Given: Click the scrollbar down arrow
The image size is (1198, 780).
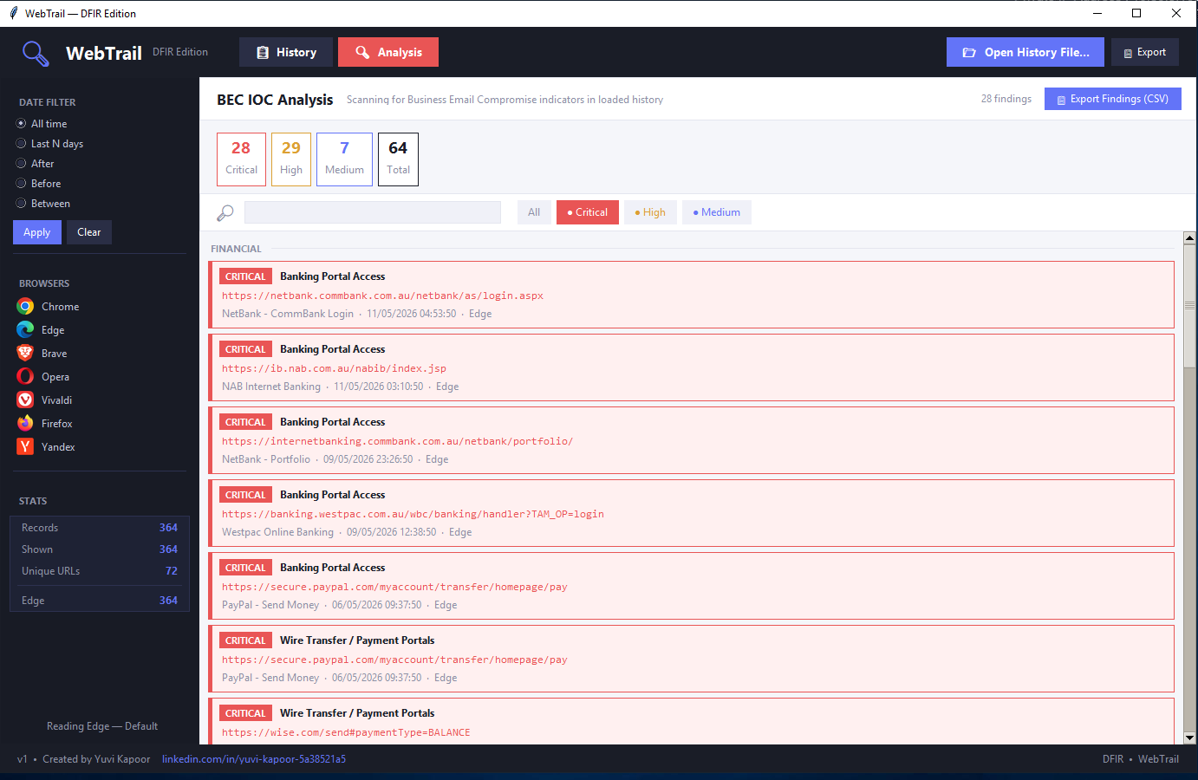Looking at the screenshot, I should (x=1189, y=738).
